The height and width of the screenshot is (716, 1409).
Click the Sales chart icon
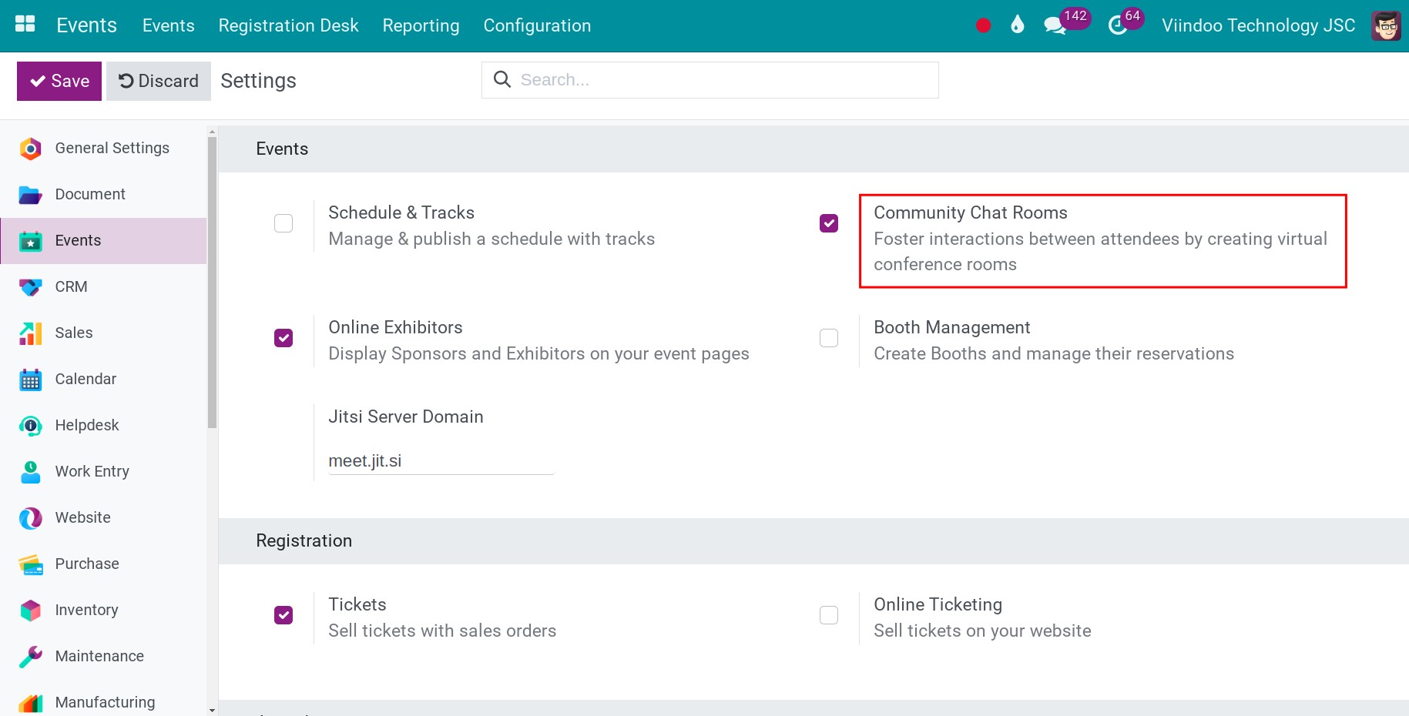[30, 333]
